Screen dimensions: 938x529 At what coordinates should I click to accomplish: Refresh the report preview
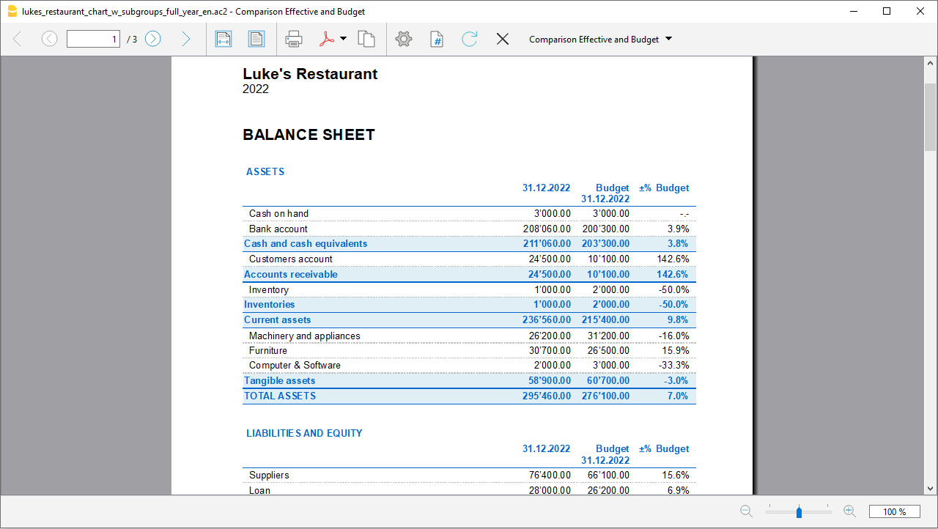[x=469, y=39]
